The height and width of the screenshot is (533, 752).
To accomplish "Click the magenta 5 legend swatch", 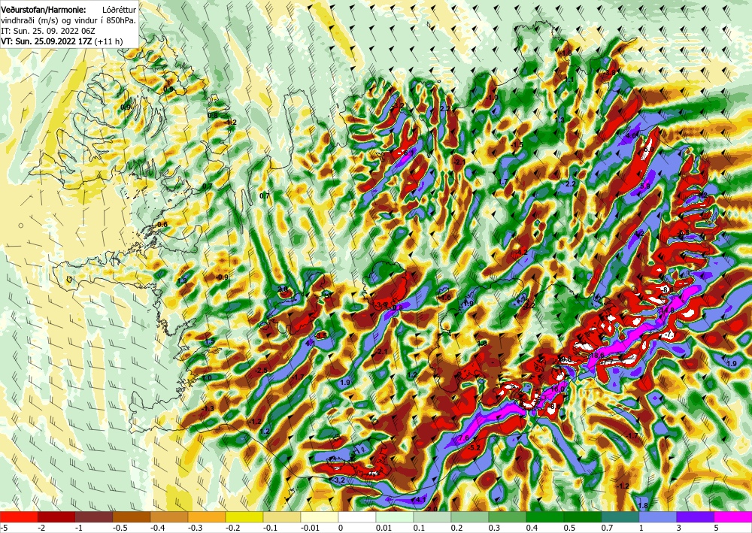I will [x=733, y=517].
